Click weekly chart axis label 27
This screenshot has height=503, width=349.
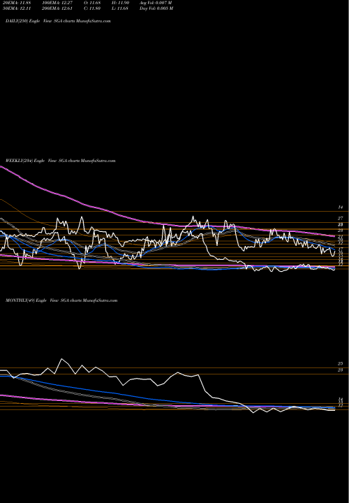click(341, 219)
